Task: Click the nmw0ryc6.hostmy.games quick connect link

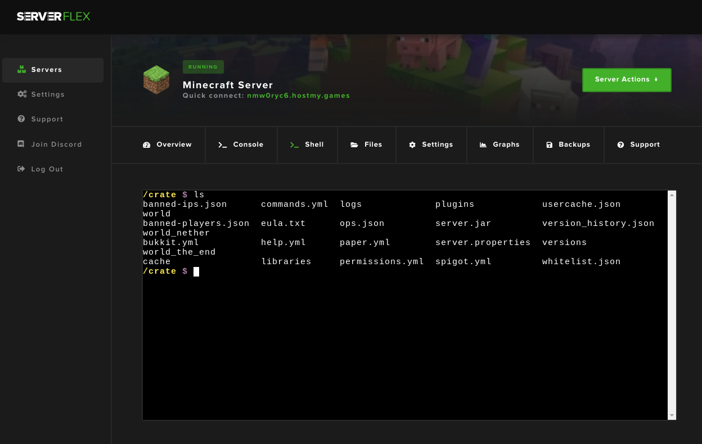Action: click(x=299, y=96)
